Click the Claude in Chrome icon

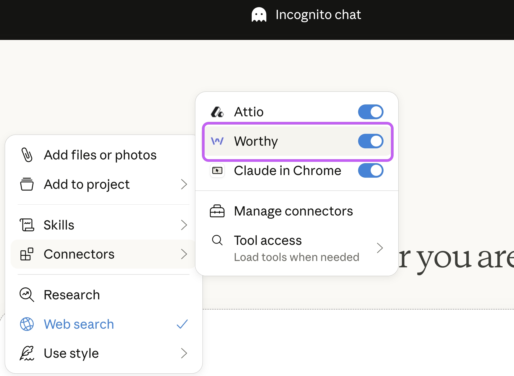pos(217,171)
